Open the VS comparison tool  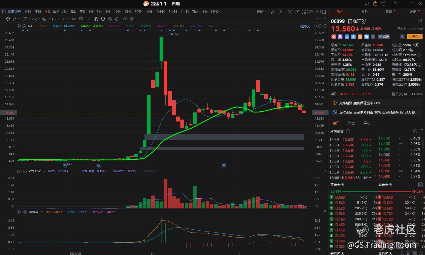pos(311,11)
